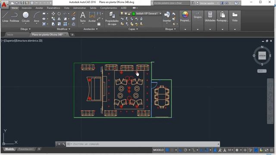The image size is (276, 155).
Task: Switch to the Presentación1 layout tab
Action: coord(26,149)
